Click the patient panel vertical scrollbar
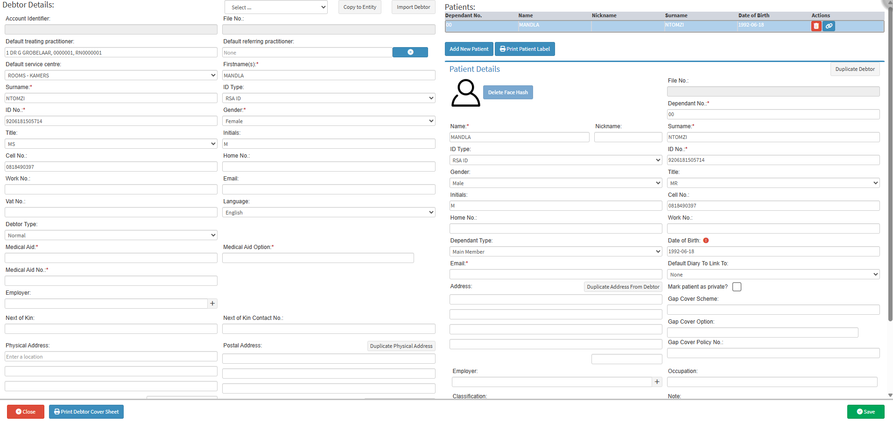The image size is (893, 422). (890, 187)
